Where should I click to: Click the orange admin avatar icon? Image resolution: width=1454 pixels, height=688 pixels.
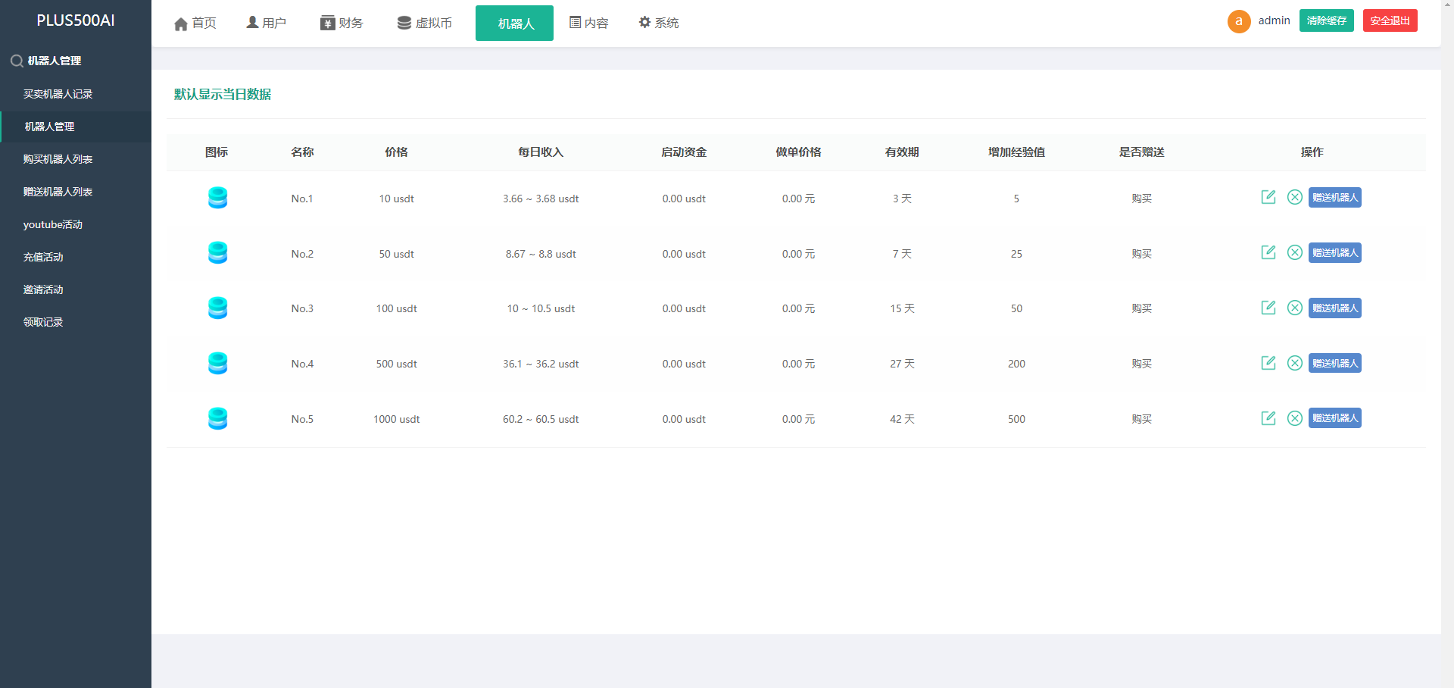tap(1238, 21)
